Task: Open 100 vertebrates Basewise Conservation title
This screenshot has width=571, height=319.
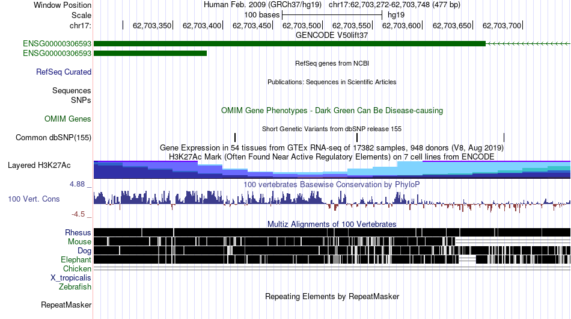Action: pos(332,184)
